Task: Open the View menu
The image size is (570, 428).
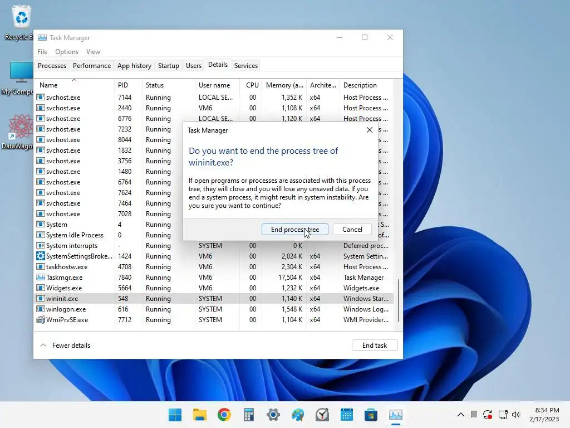Action: tap(93, 52)
